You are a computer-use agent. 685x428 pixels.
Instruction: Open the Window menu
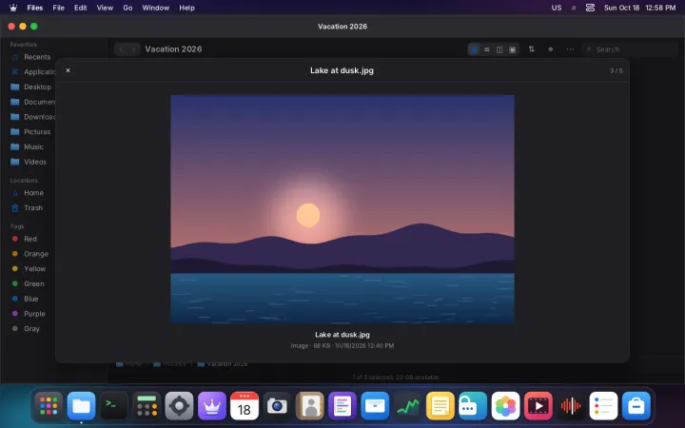(155, 8)
